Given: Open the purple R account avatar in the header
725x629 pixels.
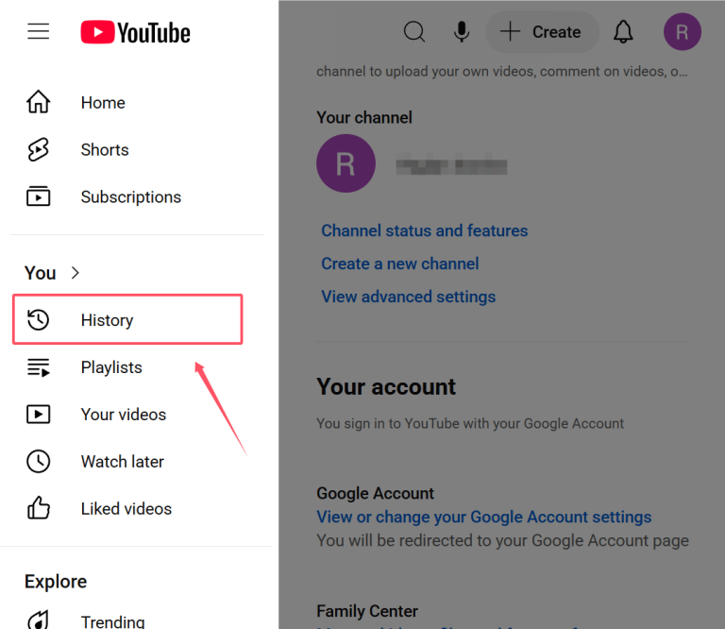Looking at the screenshot, I should click(x=682, y=32).
